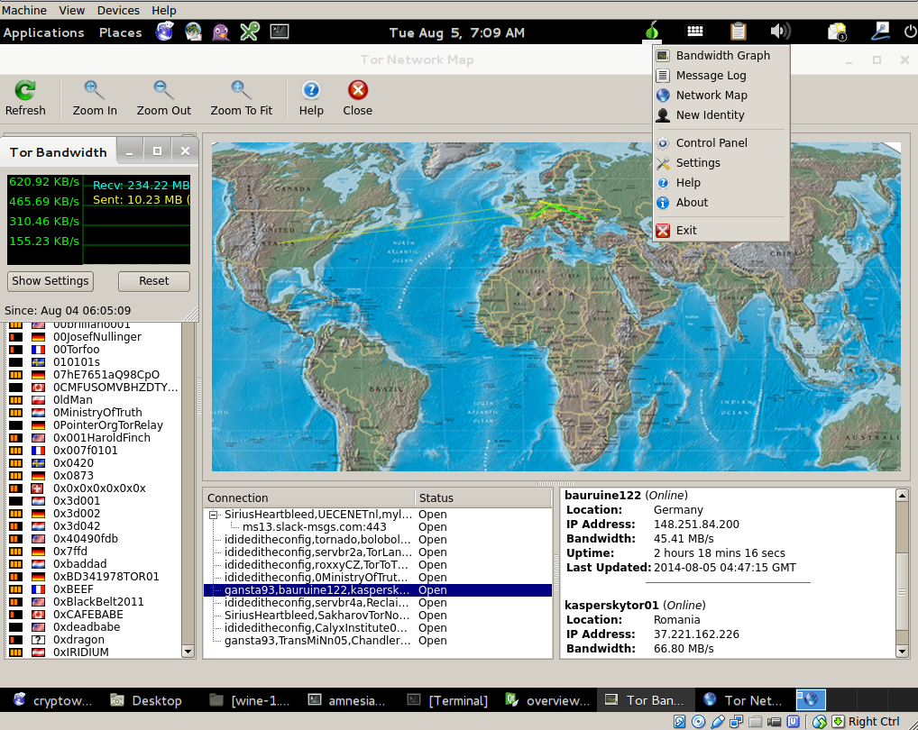Open the virtual keyboard tray icon
Image resolution: width=918 pixels, height=730 pixels.
coord(695,31)
